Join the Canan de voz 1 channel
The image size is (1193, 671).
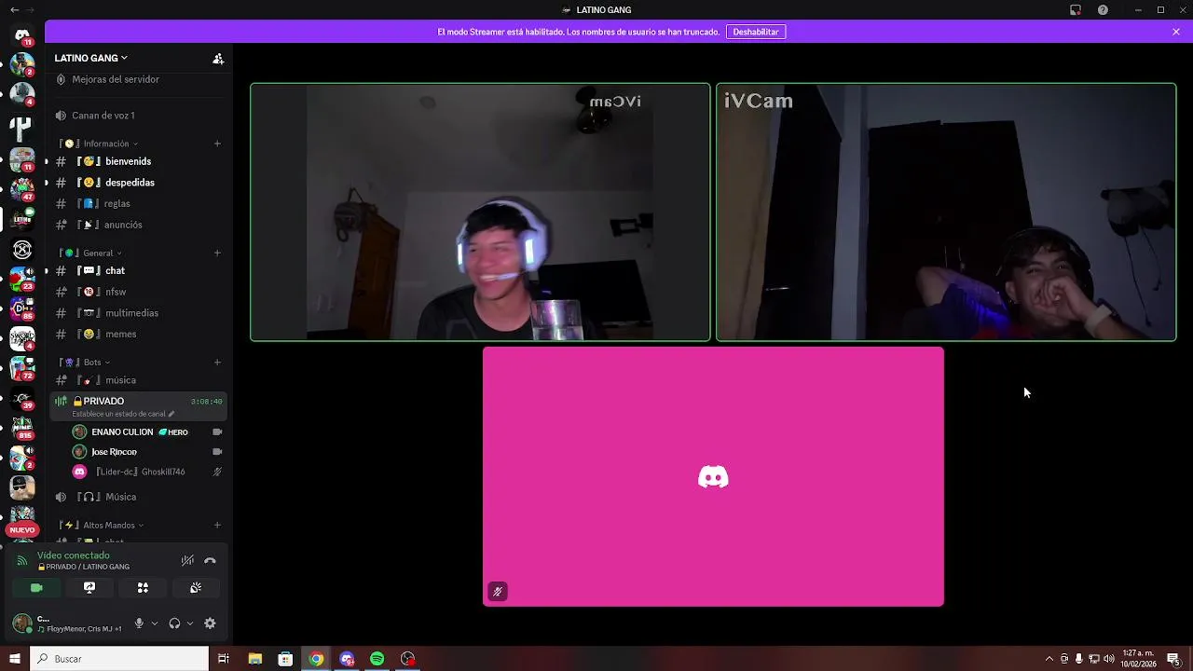(138, 116)
